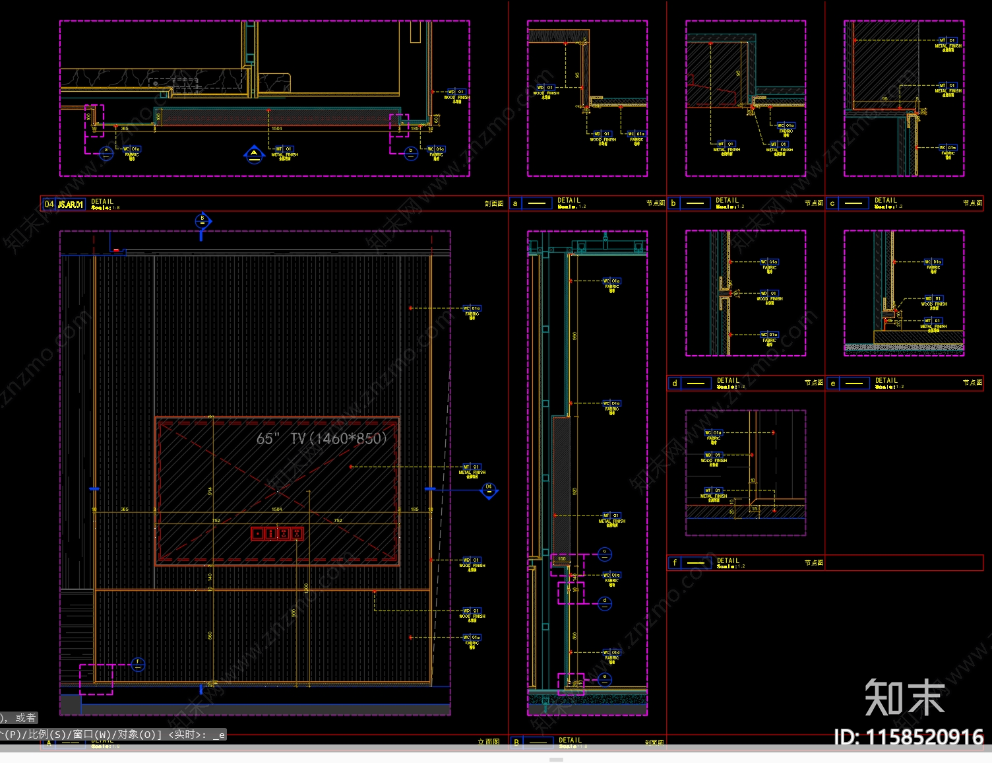Select the magenta dashed callout box for f
The width and height of the screenshot is (992, 763).
click(96, 679)
